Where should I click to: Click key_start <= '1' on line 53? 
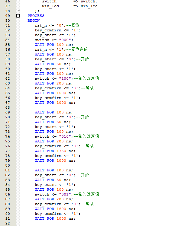[x=55, y=35]
